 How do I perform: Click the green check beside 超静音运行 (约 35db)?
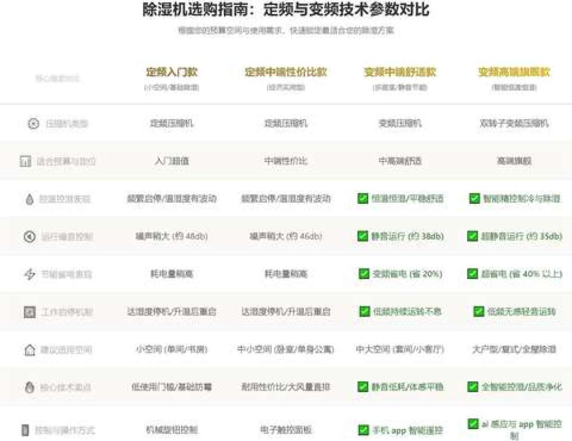(472, 236)
